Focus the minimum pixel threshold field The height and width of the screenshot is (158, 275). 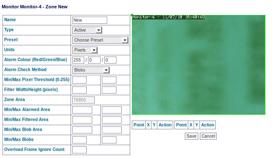(79, 80)
